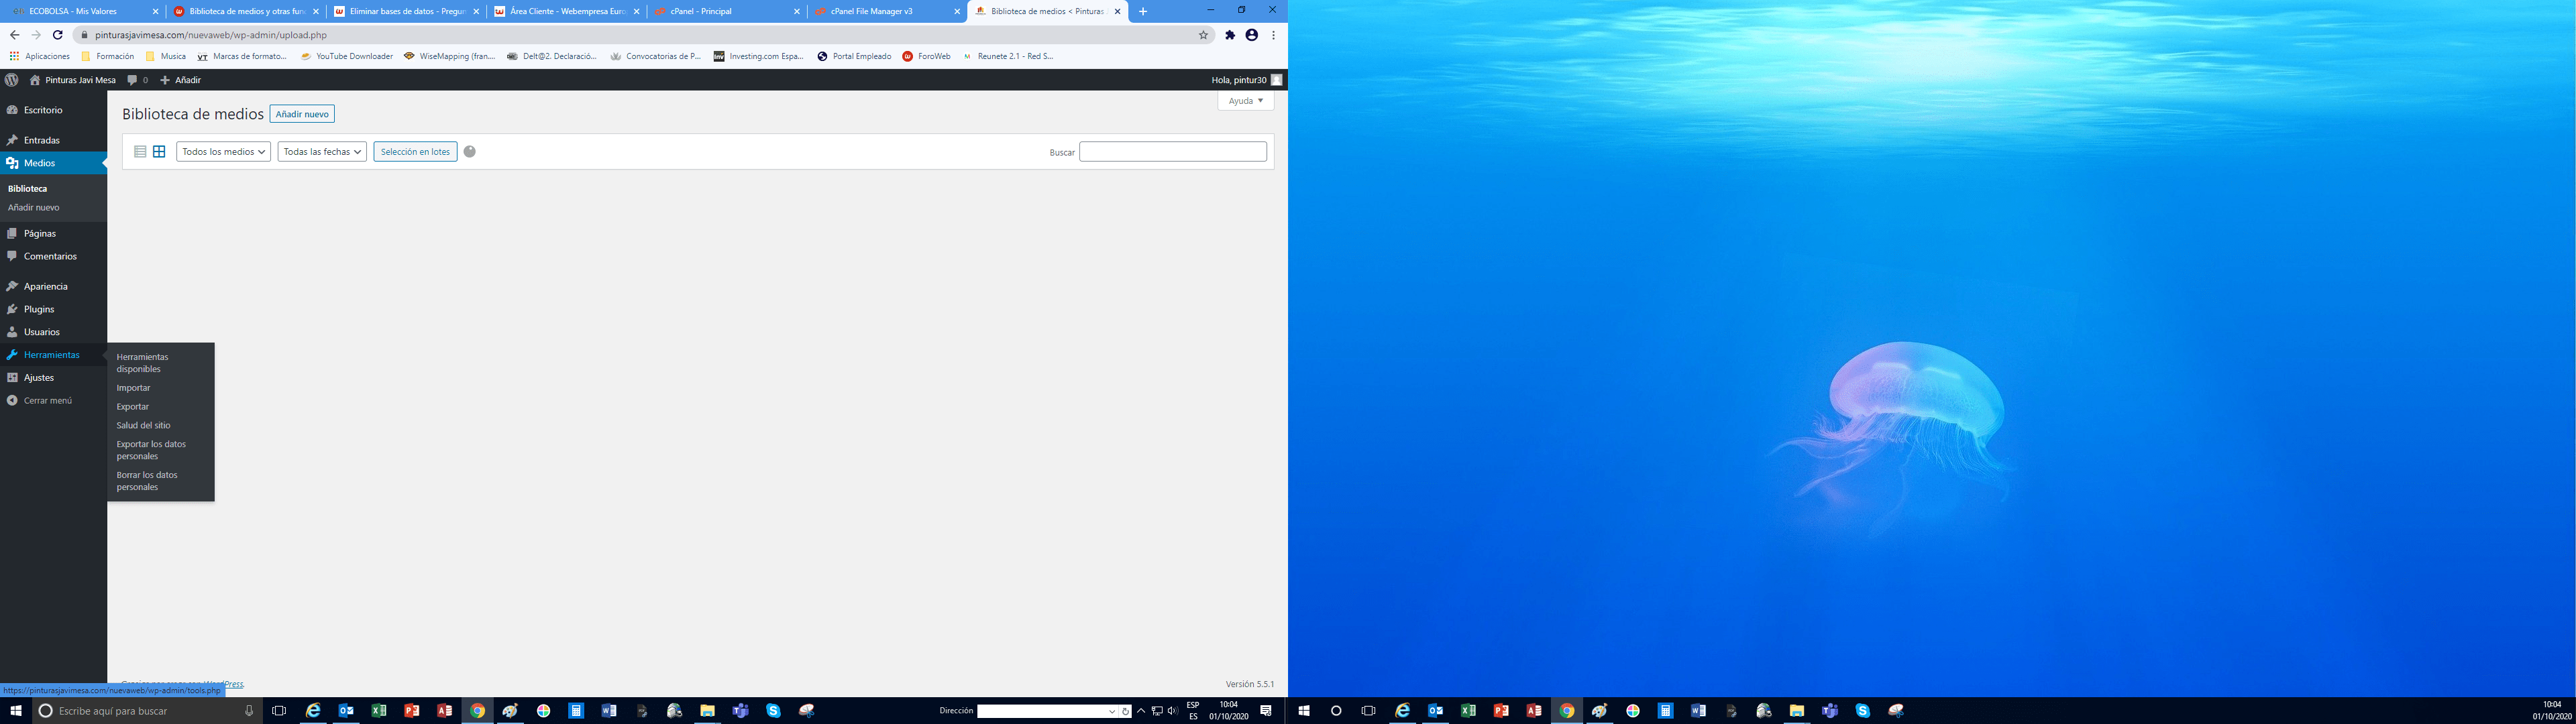Show hidden tray icons chevron
The height and width of the screenshot is (724, 2576).
(1141, 711)
